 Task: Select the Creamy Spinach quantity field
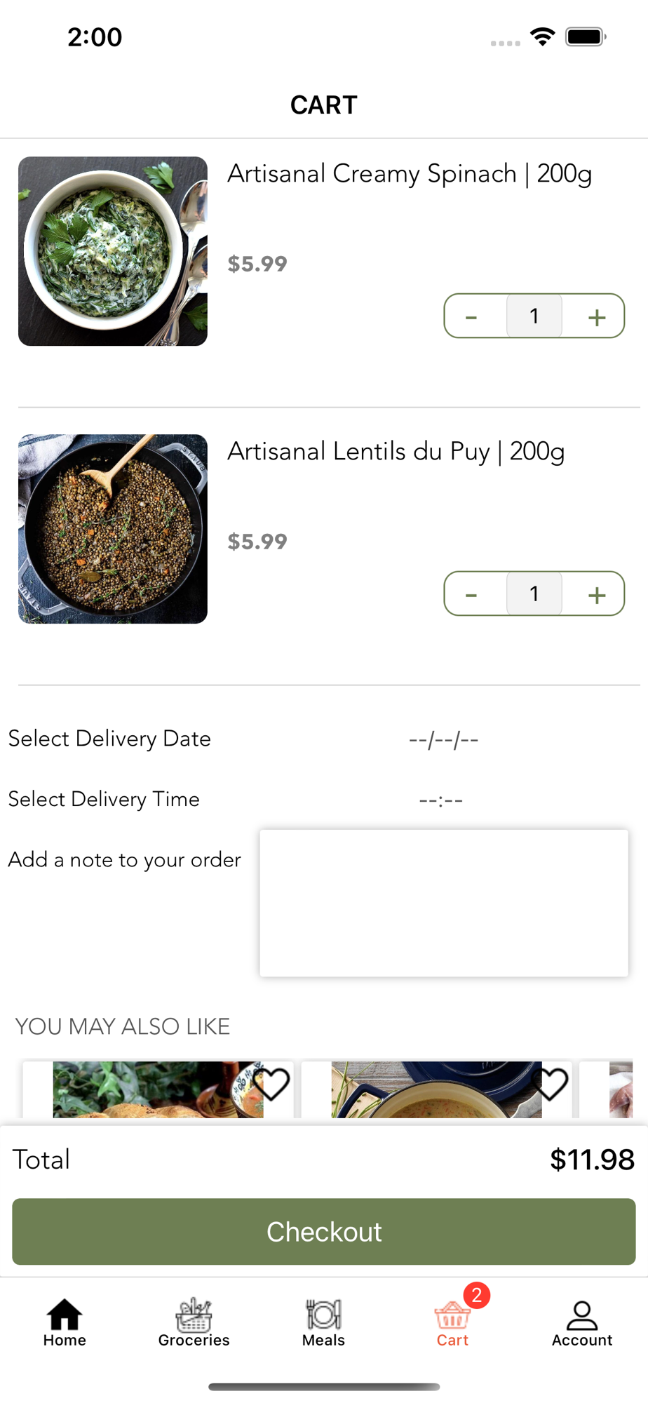(534, 316)
